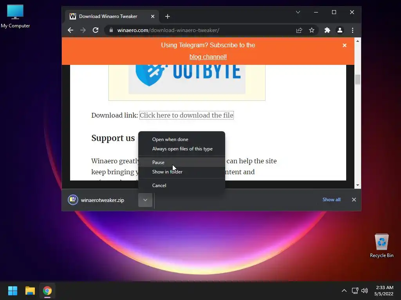Open the Windows Start menu

pos(13,291)
